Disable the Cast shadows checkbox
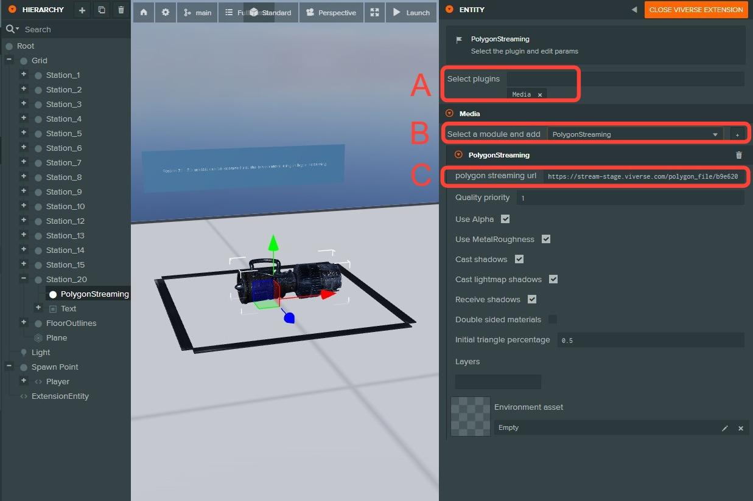753x501 pixels. point(519,259)
